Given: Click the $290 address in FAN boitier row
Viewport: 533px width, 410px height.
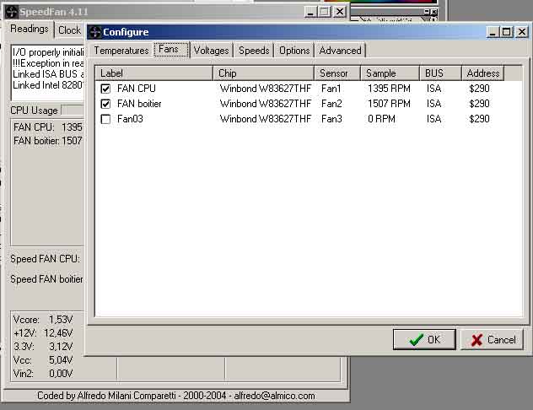Looking at the screenshot, I should click(479, 104).
